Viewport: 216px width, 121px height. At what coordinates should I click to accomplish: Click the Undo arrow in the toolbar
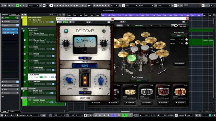pos(2,6)
